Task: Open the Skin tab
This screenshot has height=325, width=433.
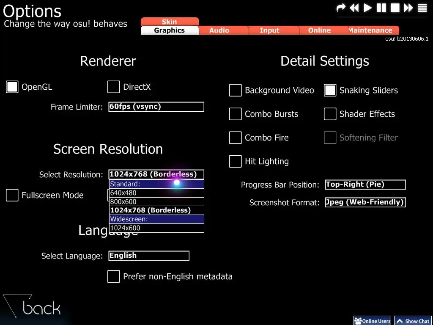Action: pos(170,22)
